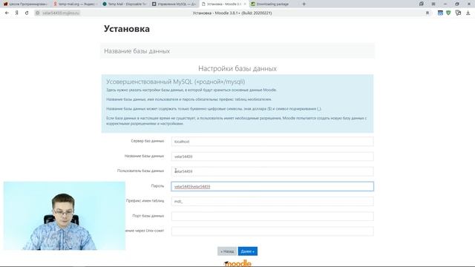Open the collections icon in the title bar

point(422,4)
